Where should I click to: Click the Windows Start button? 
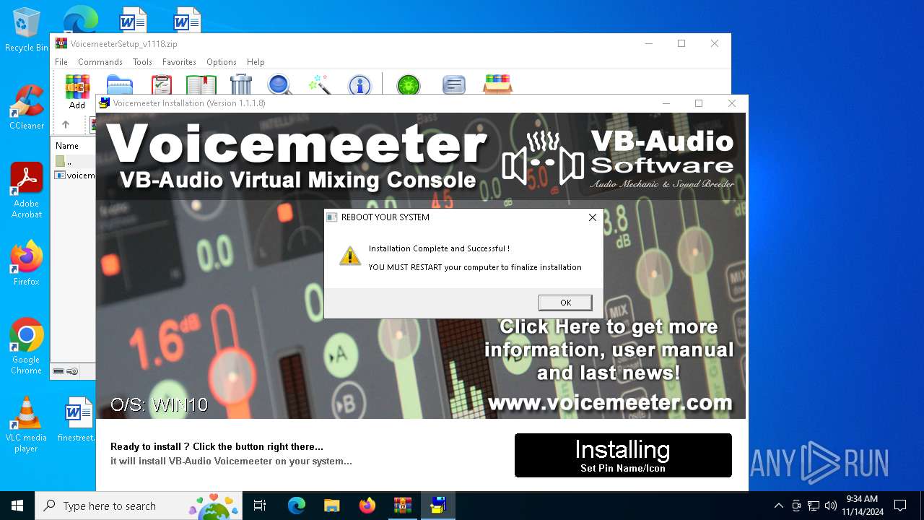click(x=17, y=506)
